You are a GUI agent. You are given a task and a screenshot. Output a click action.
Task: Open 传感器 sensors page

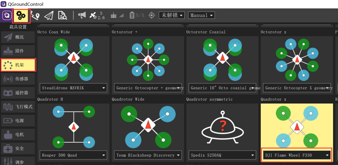(18, 79)
